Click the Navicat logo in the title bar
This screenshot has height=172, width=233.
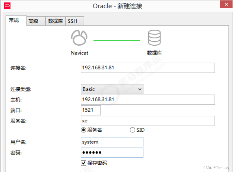coord(7,6)
